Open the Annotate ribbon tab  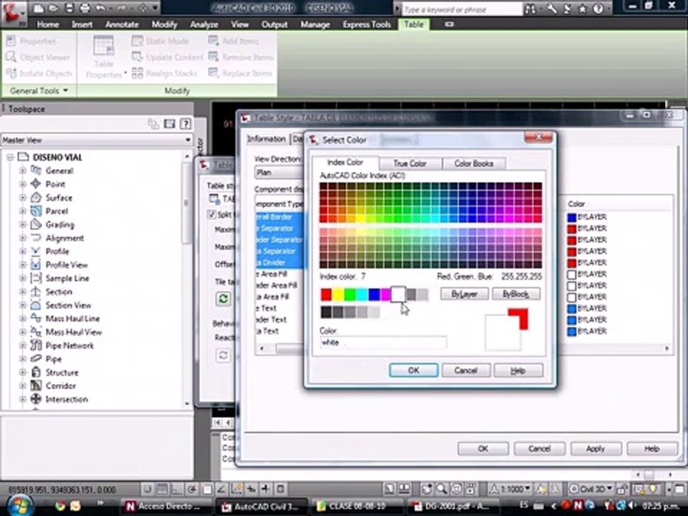point(122,24)
